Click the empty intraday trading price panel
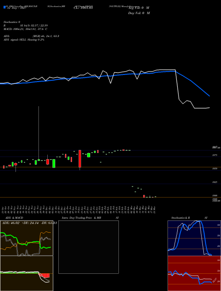221x291 pixels. [x=88, y=247]
